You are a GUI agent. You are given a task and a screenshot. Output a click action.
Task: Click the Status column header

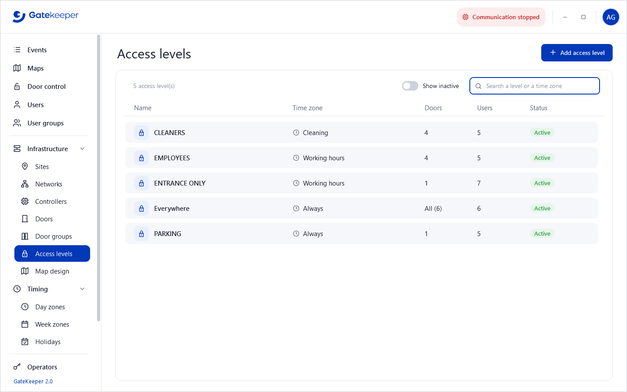[539, 108]
